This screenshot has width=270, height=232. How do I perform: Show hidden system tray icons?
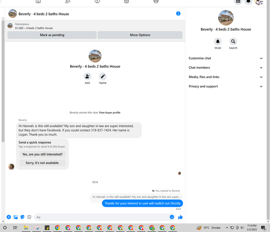click(227, 228)
